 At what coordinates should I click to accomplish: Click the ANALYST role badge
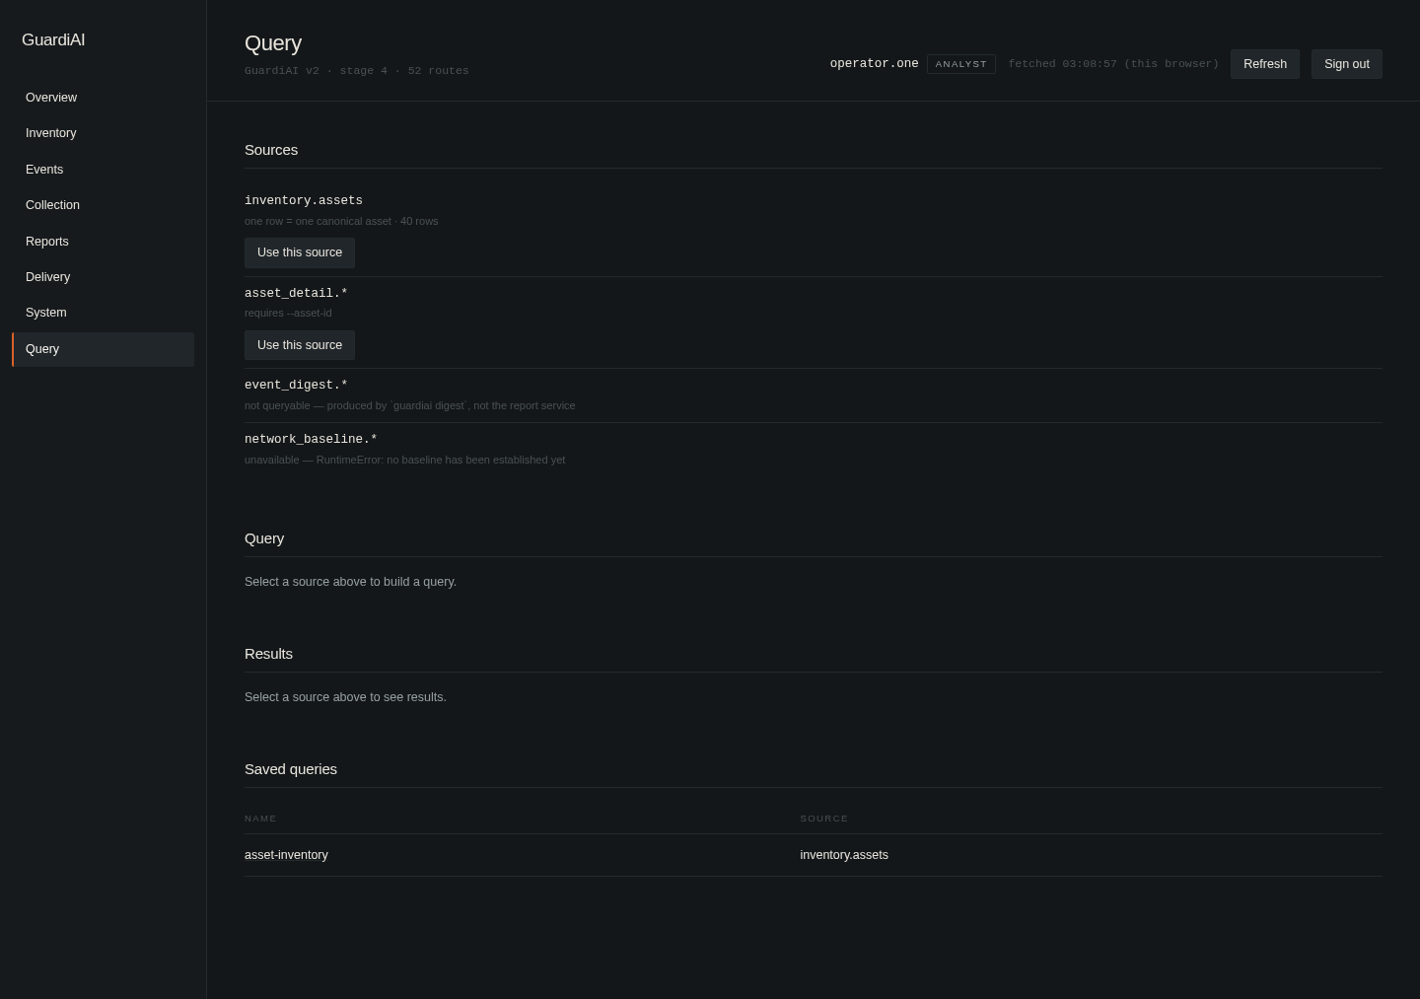click(960, 64)
